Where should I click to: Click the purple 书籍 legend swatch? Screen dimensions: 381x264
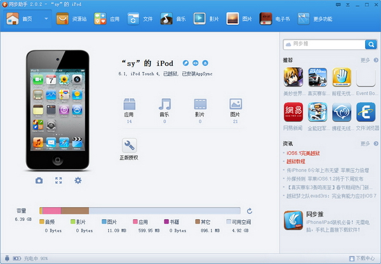pyautogui.click(x=166, y=222)
